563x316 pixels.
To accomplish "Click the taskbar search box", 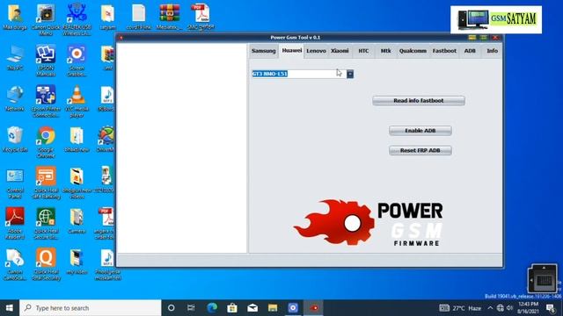I will click(x=90, y=308).
